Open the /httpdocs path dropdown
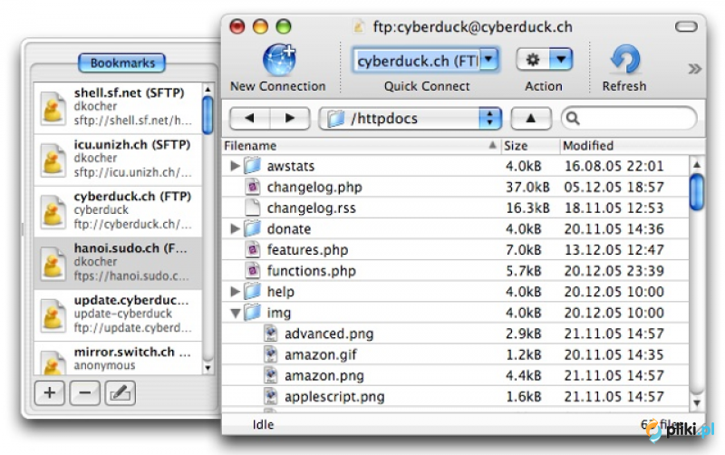Image resolution: width=725 pixels, height=455 pixels. tap(411, 119)
